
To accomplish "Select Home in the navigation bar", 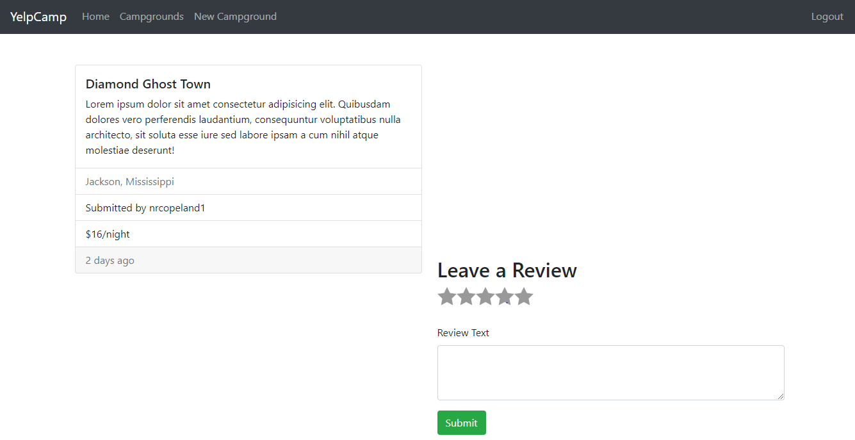I will 95,17.
